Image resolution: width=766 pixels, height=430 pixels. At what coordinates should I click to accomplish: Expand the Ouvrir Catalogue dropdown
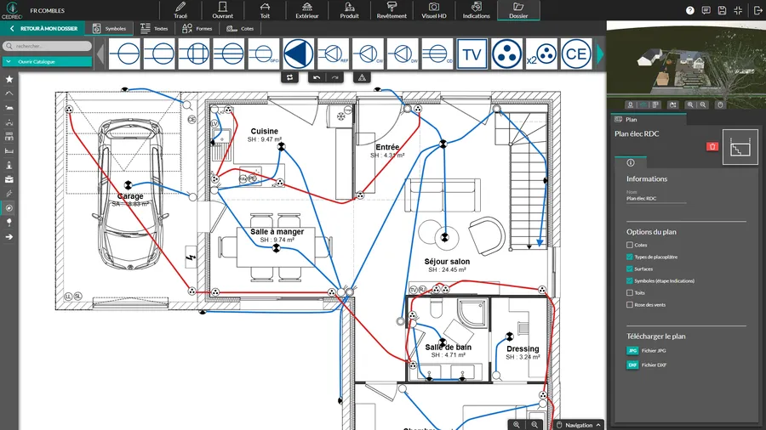point(46,61)
